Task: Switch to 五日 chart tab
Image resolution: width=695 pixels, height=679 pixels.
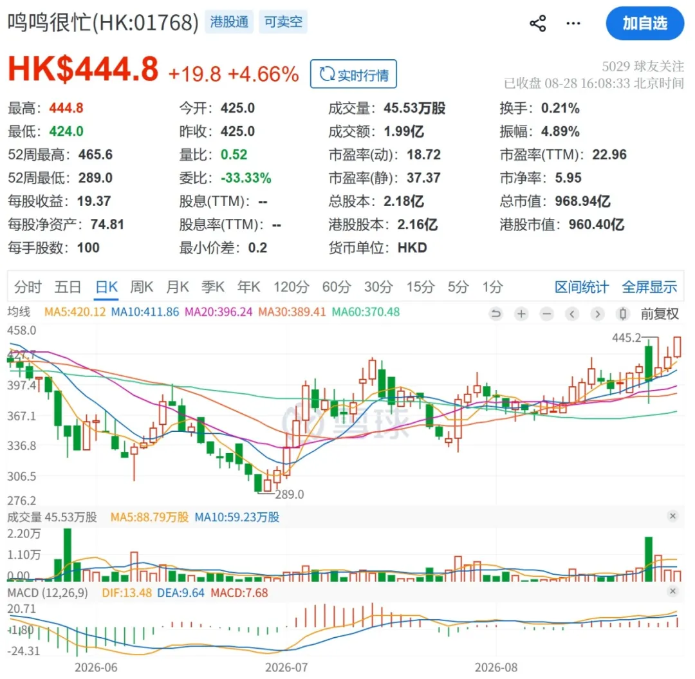Action: coord(68,287)
